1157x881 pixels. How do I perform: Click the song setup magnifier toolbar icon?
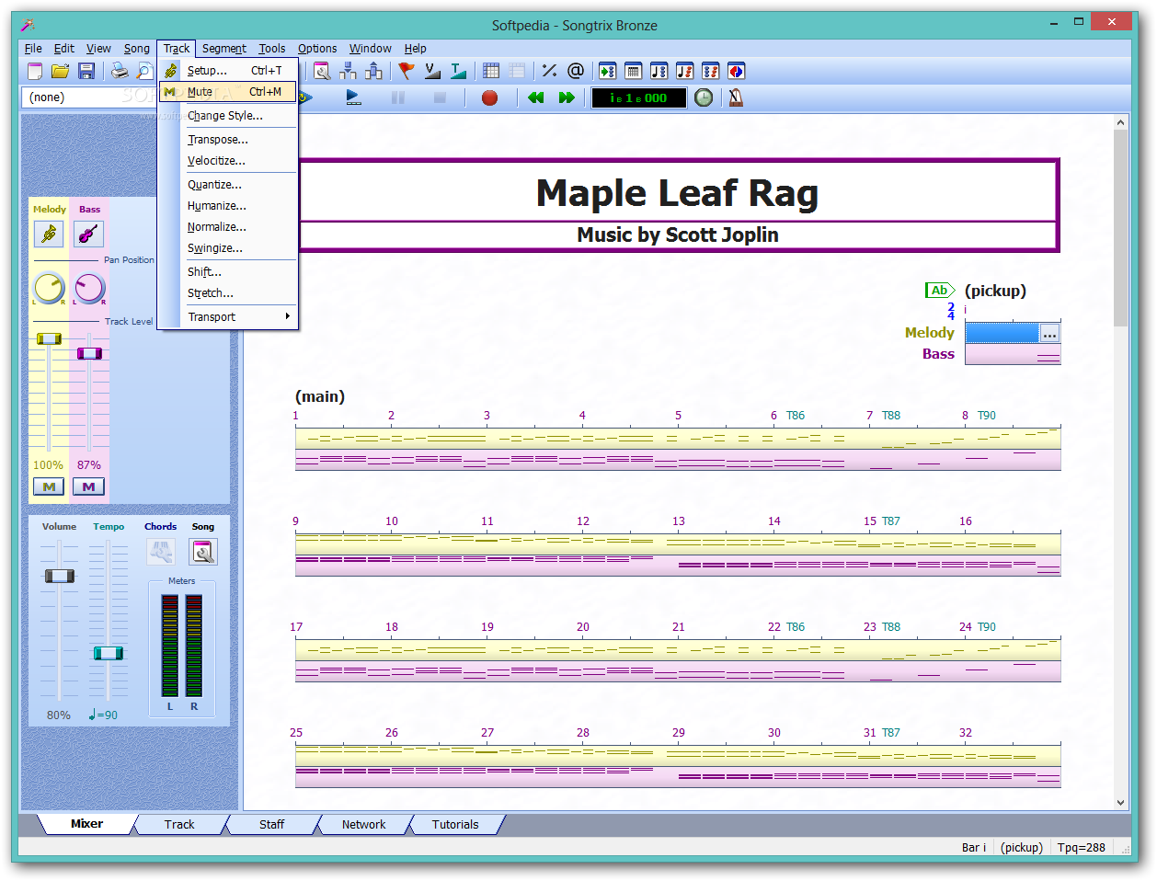point(321,71)
